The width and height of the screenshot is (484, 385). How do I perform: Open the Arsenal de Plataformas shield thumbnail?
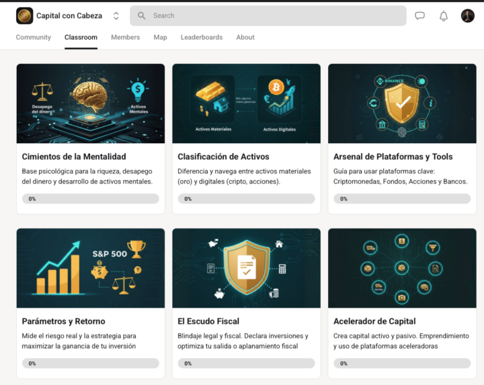click(402, 103)
